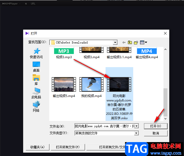Click the file list vertical scrollbar thumb
184x156 pixels.
click(x=165, y=102)
